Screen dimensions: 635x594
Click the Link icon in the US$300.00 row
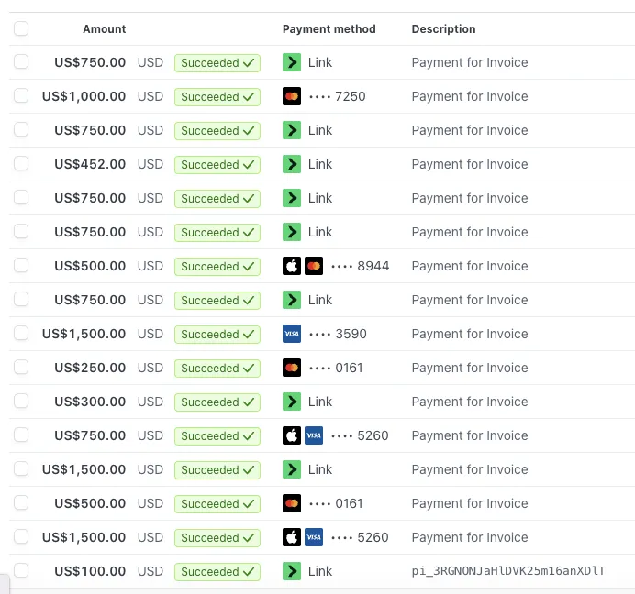[292, 401]
